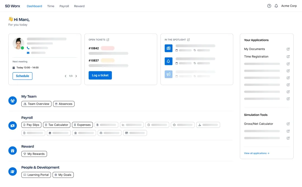
Task: Open My Rewards
Action: [x=34, y=154]
